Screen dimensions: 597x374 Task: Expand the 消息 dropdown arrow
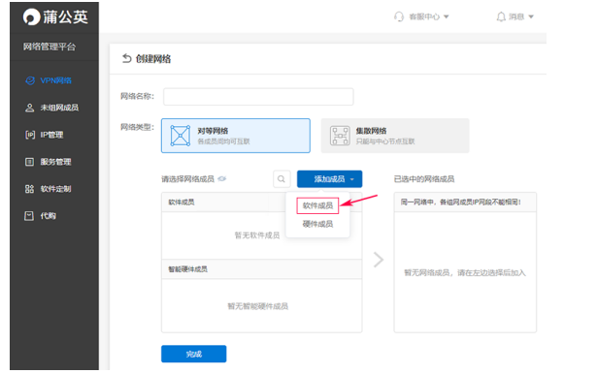531,16
